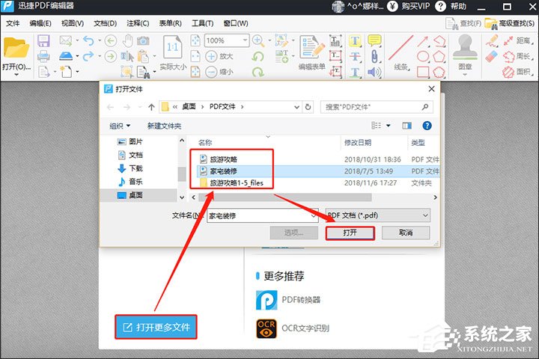Redo with the curved forward arrow
This screenshot has height=359, width=539.
(88, 56)
